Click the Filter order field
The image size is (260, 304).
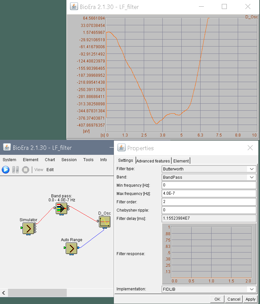209,202
